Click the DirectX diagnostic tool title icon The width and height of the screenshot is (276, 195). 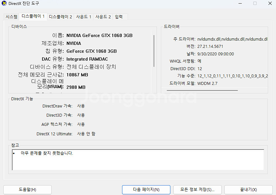4,3
